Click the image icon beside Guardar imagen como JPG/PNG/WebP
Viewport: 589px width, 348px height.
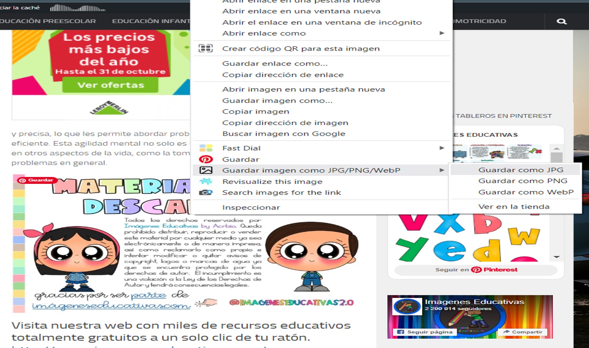point(206,170)
